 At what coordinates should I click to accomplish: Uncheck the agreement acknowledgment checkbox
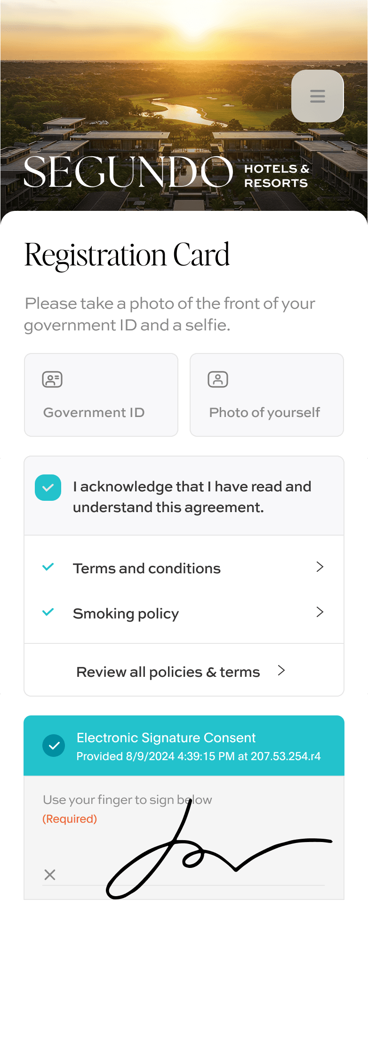48,488
